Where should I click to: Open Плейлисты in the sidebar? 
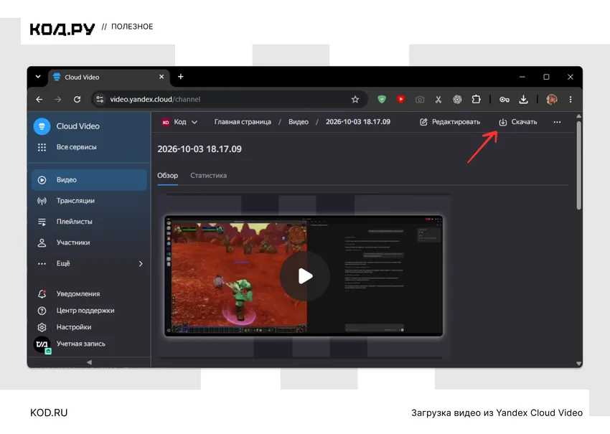tap(89, 222)
